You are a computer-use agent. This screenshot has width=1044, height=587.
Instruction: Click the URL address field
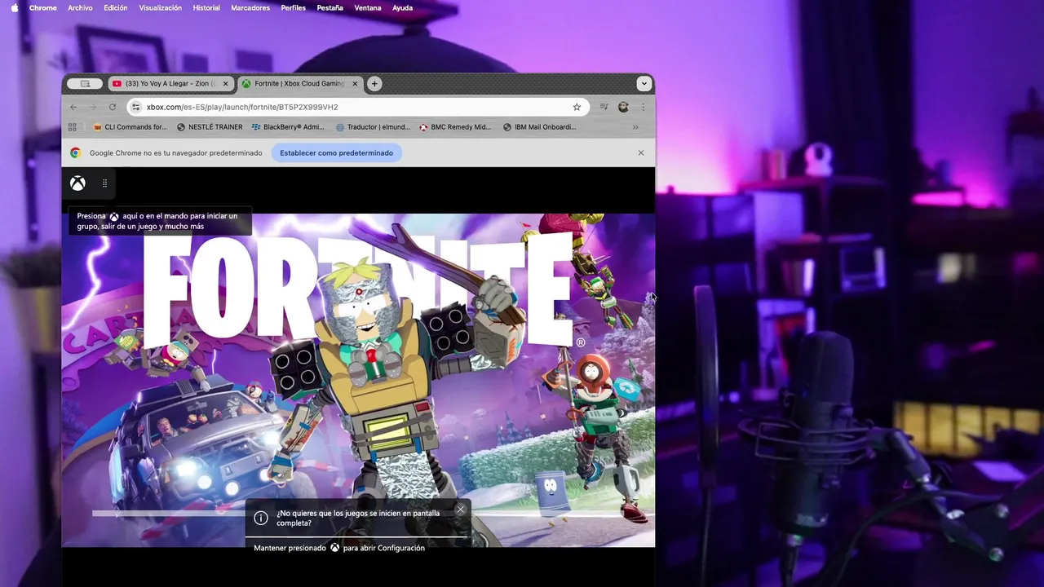(357, 107)
